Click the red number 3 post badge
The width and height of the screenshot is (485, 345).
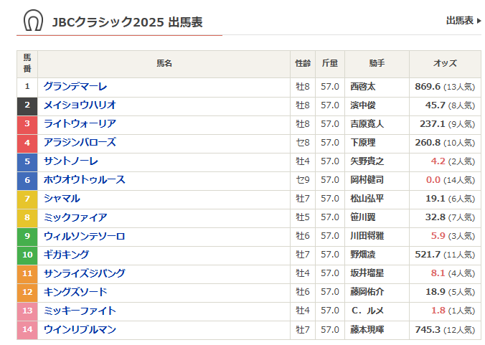27,124
